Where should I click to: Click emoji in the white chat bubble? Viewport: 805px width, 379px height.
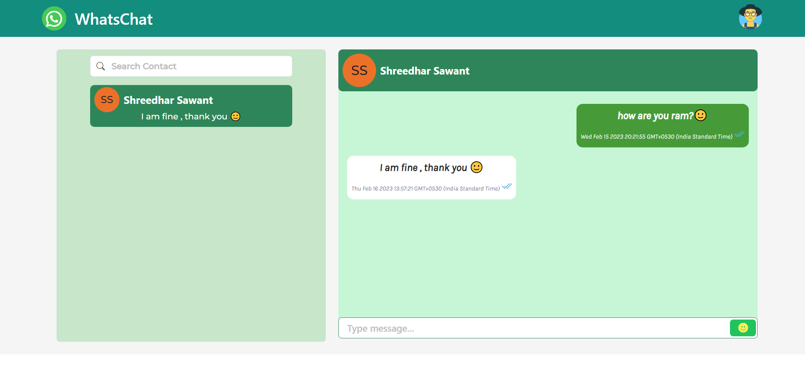(477, 167)
